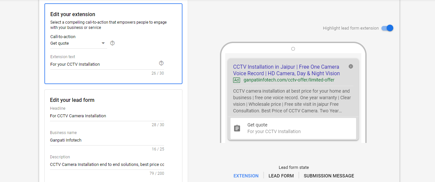Click the CCTV Installation ad headline link
Image resolution: width=435 pixels, height=182 pixels.
tap(286, 70)
